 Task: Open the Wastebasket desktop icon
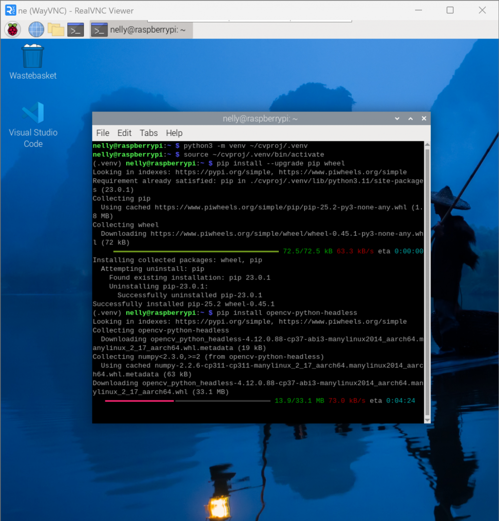coord(33,62)
